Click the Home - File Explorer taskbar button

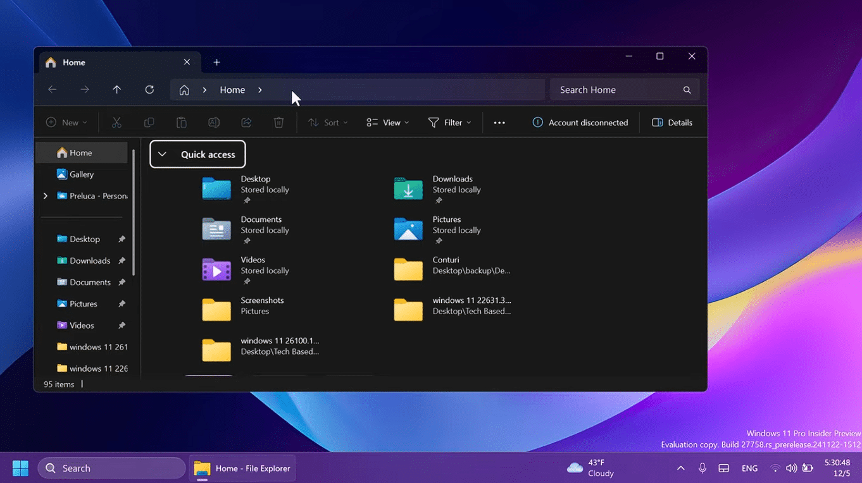[242, 468]
